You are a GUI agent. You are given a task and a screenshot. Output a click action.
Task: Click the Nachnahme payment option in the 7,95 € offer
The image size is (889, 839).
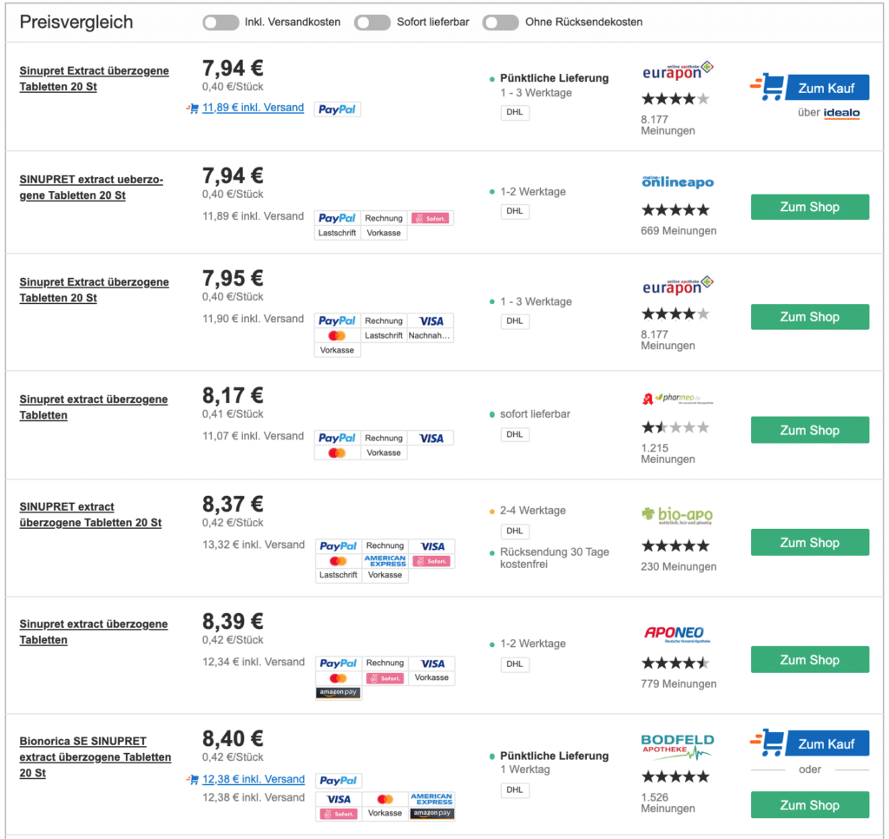431,335
